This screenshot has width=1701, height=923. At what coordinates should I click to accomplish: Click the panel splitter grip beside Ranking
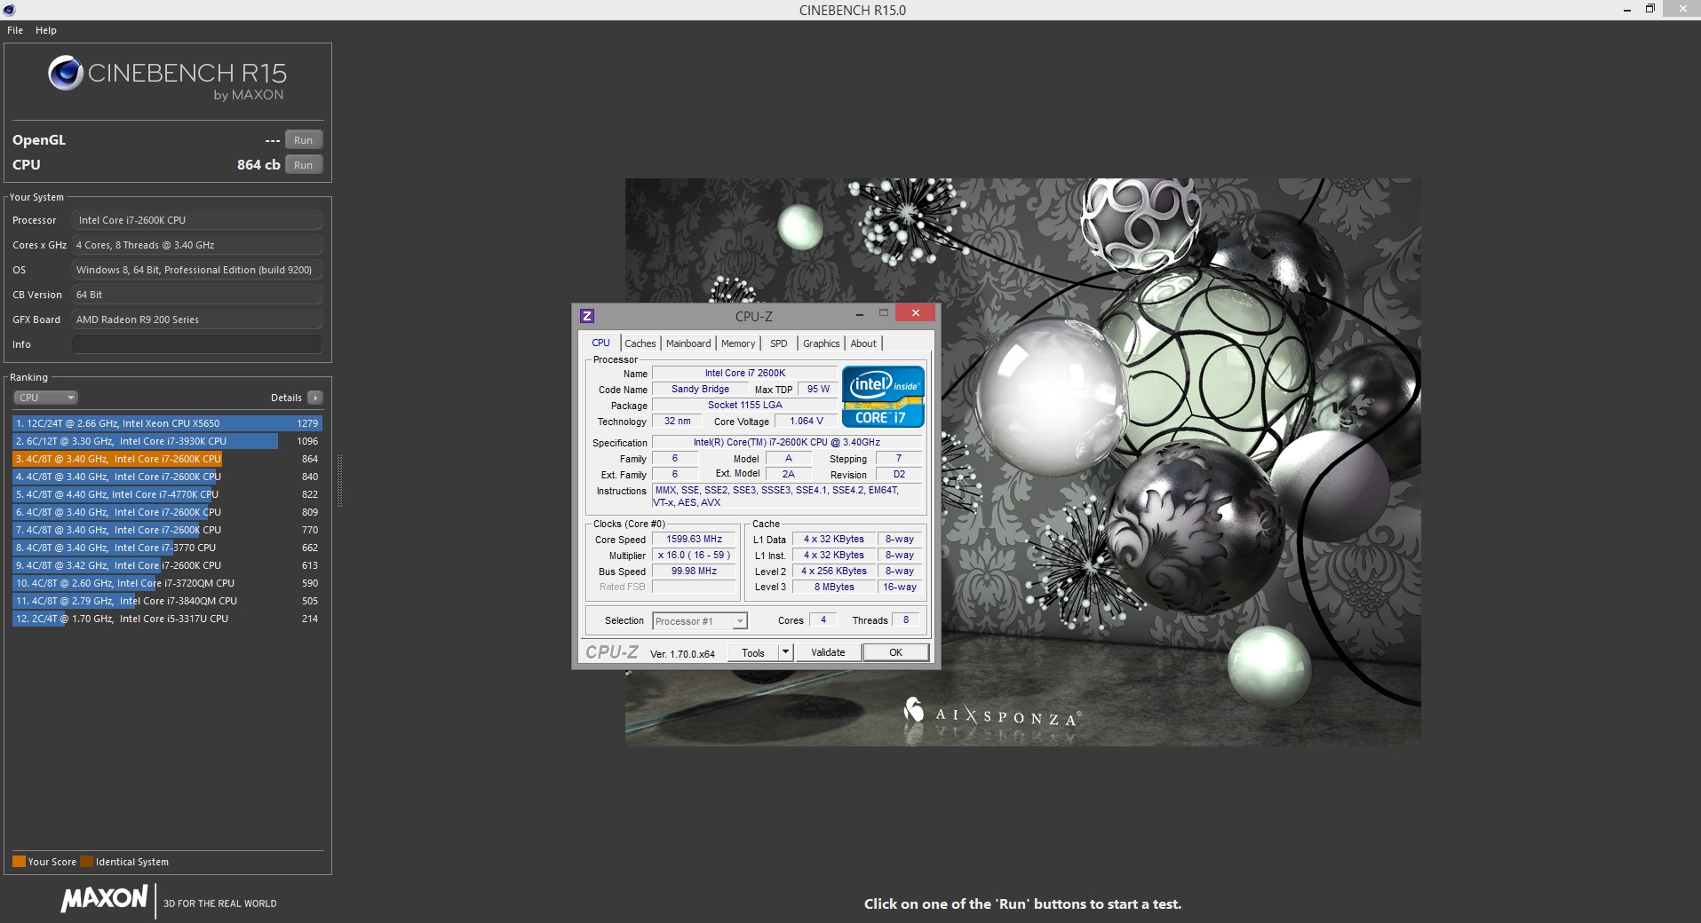339,480
